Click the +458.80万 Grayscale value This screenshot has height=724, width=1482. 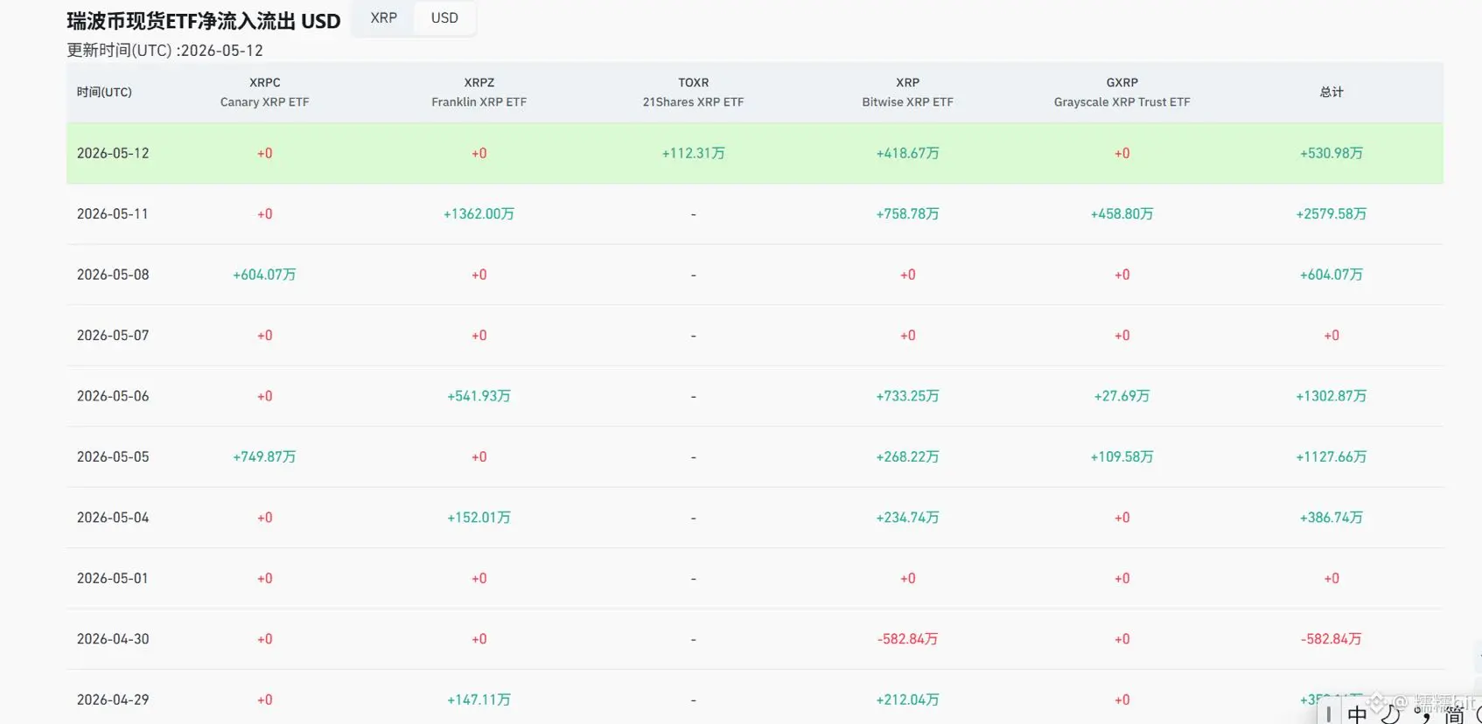coord(1122,213)
